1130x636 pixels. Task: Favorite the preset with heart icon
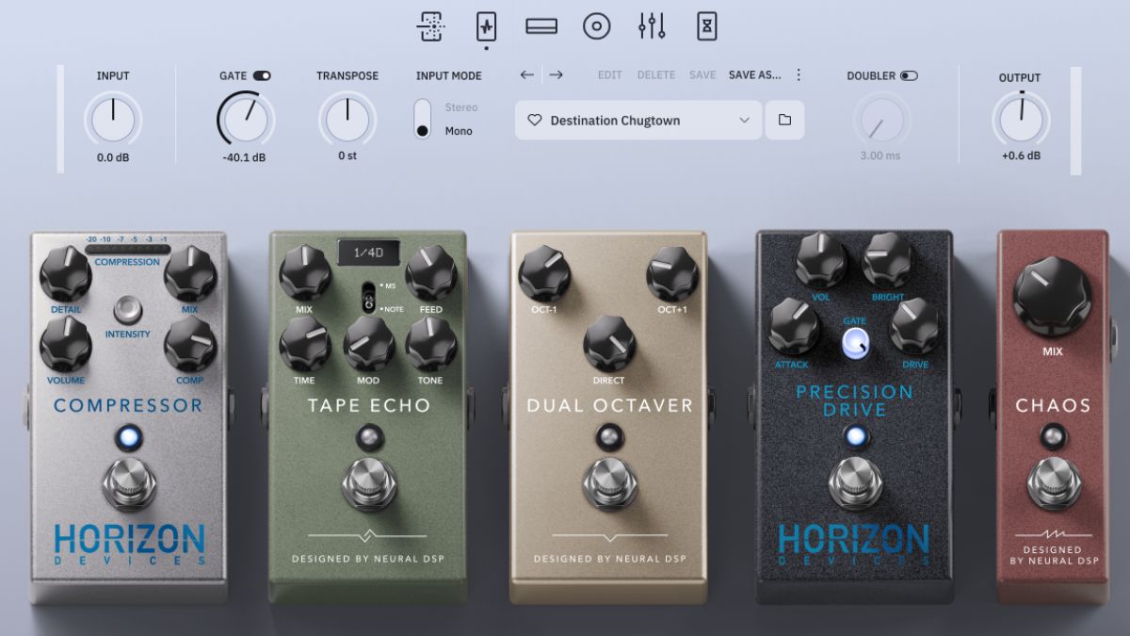(x=535, y=121)
